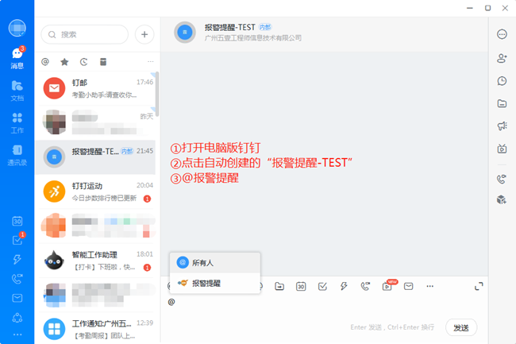The image size is (516, 344).
Task: Click the lightning DING icon in left sidebar
Action: click(17, 260)
